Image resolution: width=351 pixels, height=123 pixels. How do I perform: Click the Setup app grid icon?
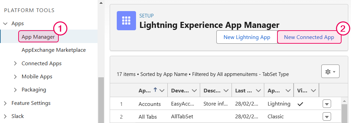click(126, 20)
